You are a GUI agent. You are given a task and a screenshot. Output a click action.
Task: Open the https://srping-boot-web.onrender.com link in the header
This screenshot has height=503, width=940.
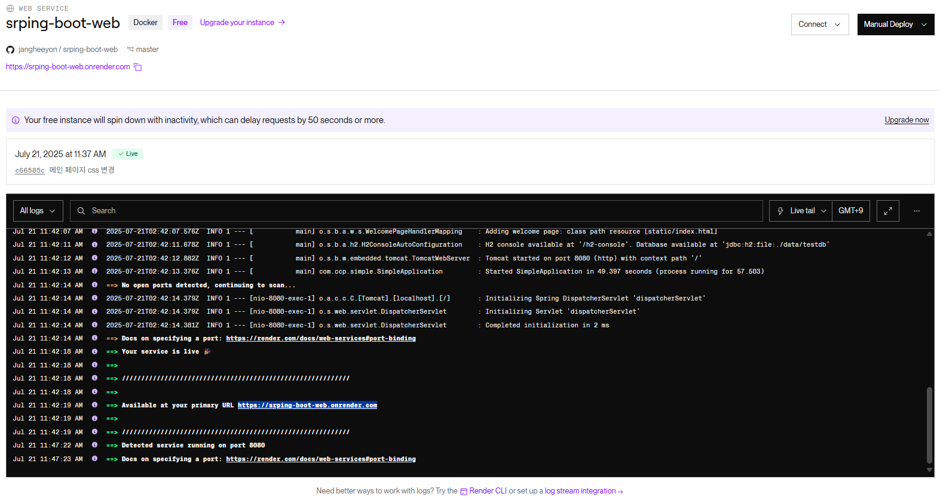point(68,67)
